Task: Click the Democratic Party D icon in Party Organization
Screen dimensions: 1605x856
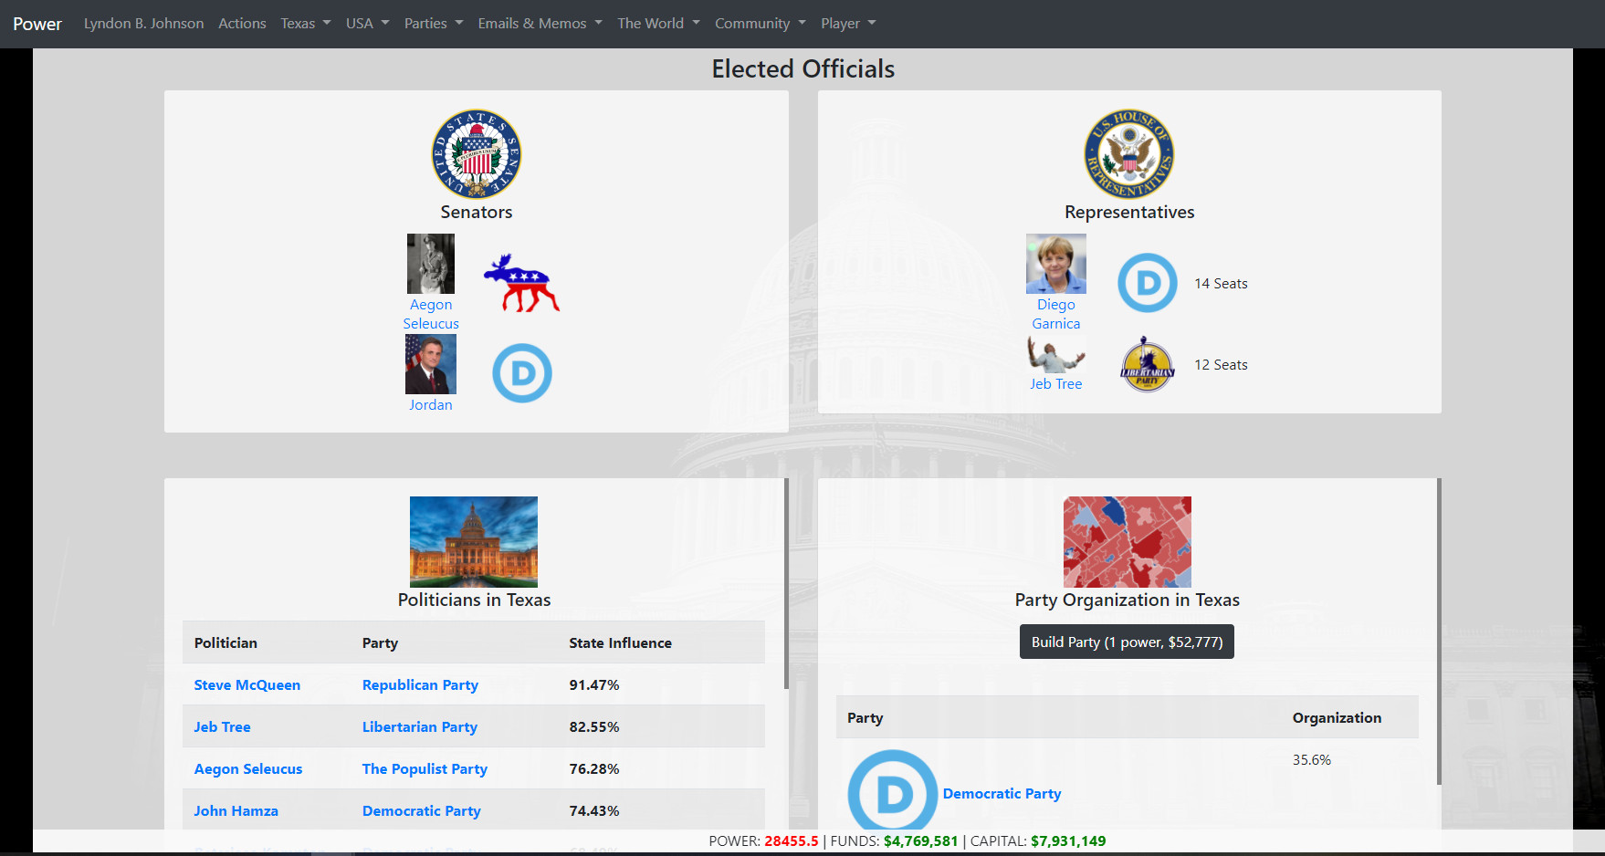Action: pyautogui.click(x=892, y=792)
